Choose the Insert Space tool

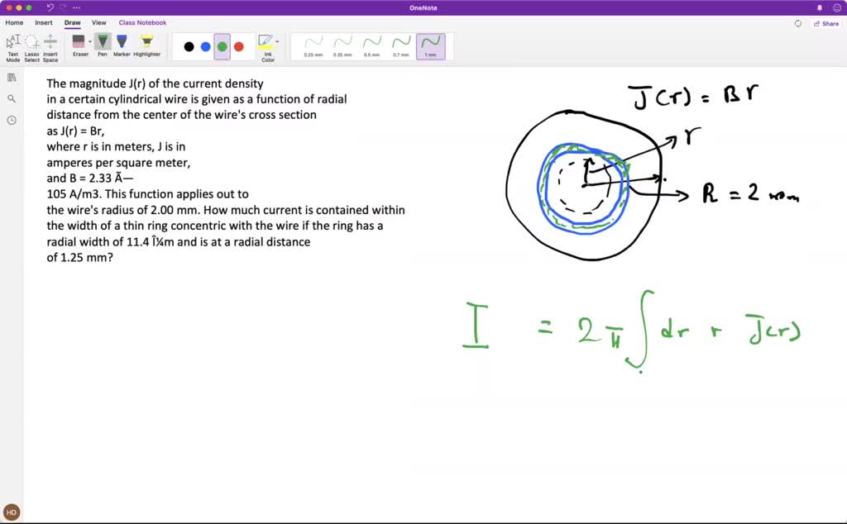pyautogui.click(x=50, y=48)
